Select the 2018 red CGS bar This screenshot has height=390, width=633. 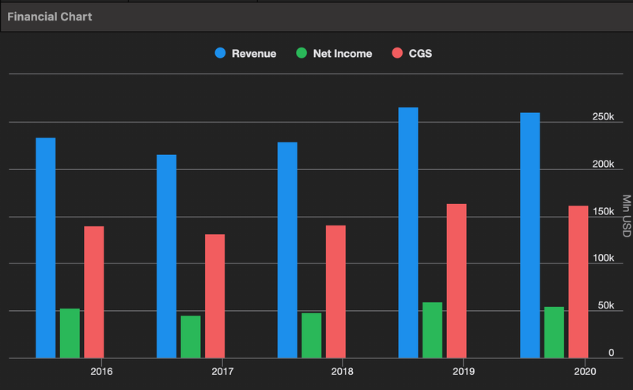(x=335, y=292)
